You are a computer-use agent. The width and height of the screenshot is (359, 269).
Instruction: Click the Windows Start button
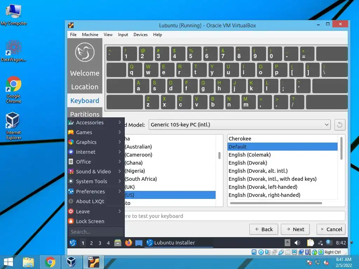pyautogui.click(x=8, y=262)
